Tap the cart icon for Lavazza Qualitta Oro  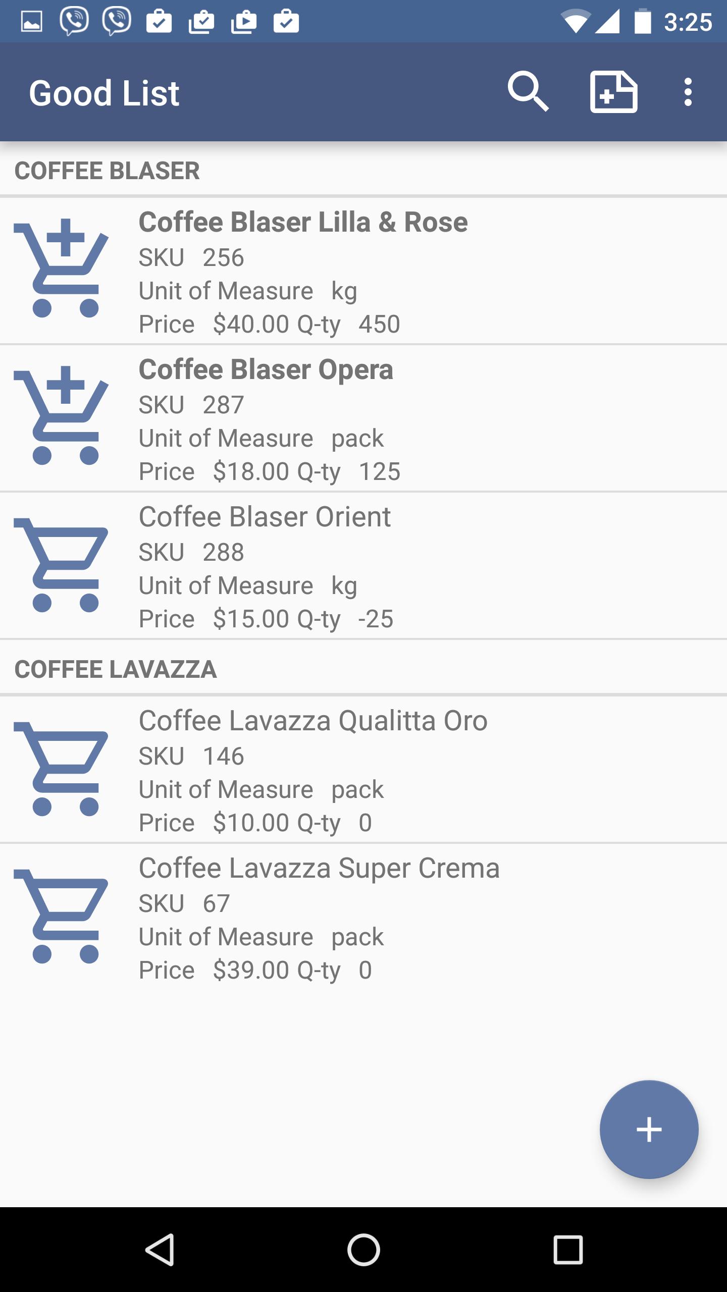(62, 768)
